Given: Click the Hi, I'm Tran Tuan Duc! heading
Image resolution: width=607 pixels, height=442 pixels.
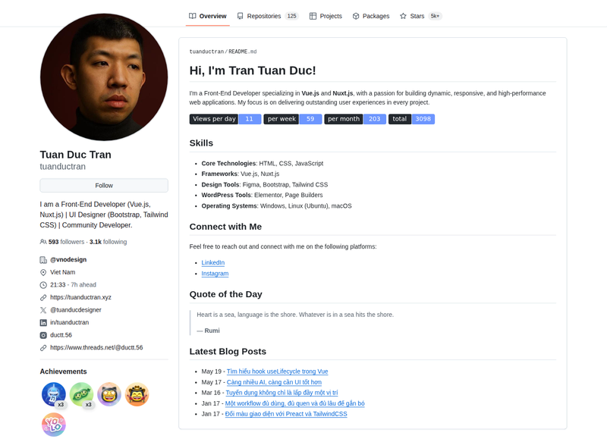Looking at the screenshot, I should click(x=253, y=71).
